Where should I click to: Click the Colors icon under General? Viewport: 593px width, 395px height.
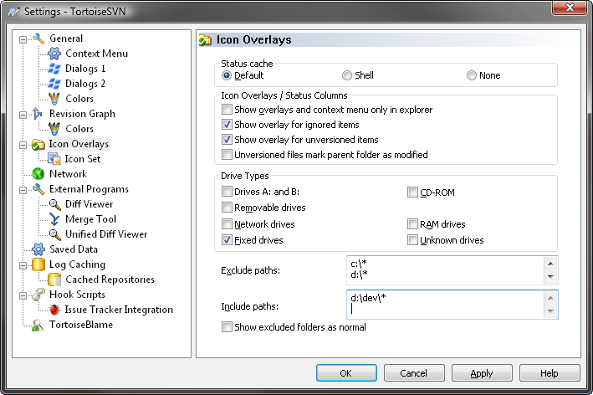[x=54, y=99]
